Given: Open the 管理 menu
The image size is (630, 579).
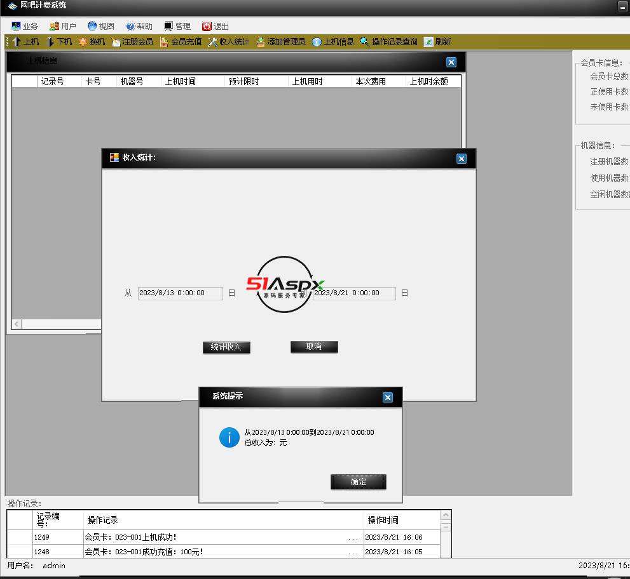Looking at the screenshot, I should (x=177, y=27).
